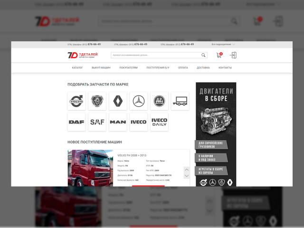Click Scania logo in engine banner

222,182
